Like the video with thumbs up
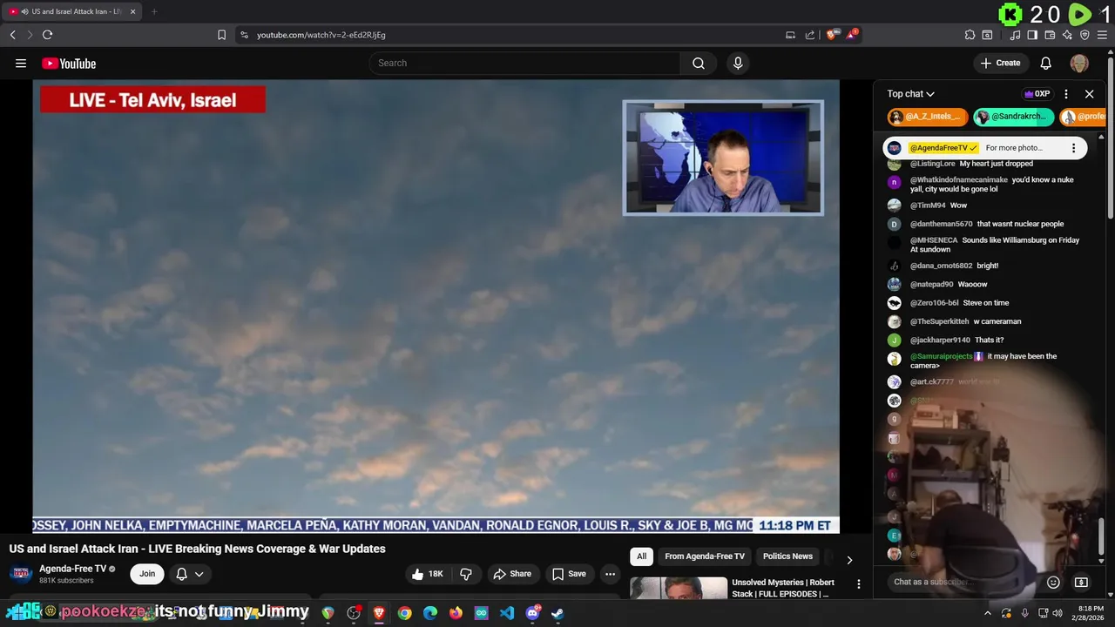The image size is (1115, 627). [428, 574]
